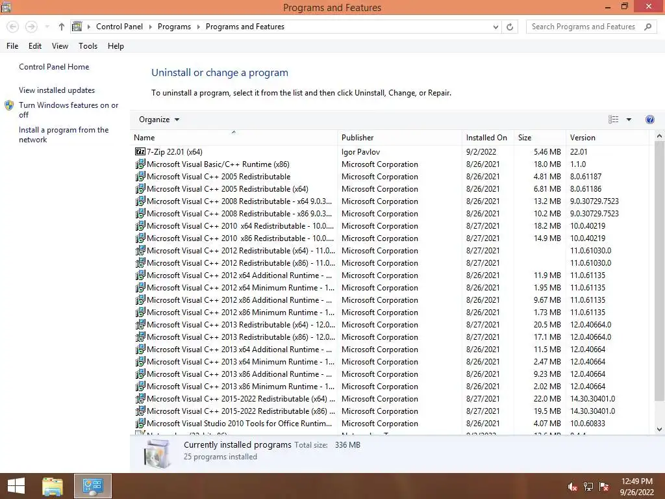Image resolution: width=665 pixels, height=499 pixels.
Task: Click the change view icon
Action: 613,120
